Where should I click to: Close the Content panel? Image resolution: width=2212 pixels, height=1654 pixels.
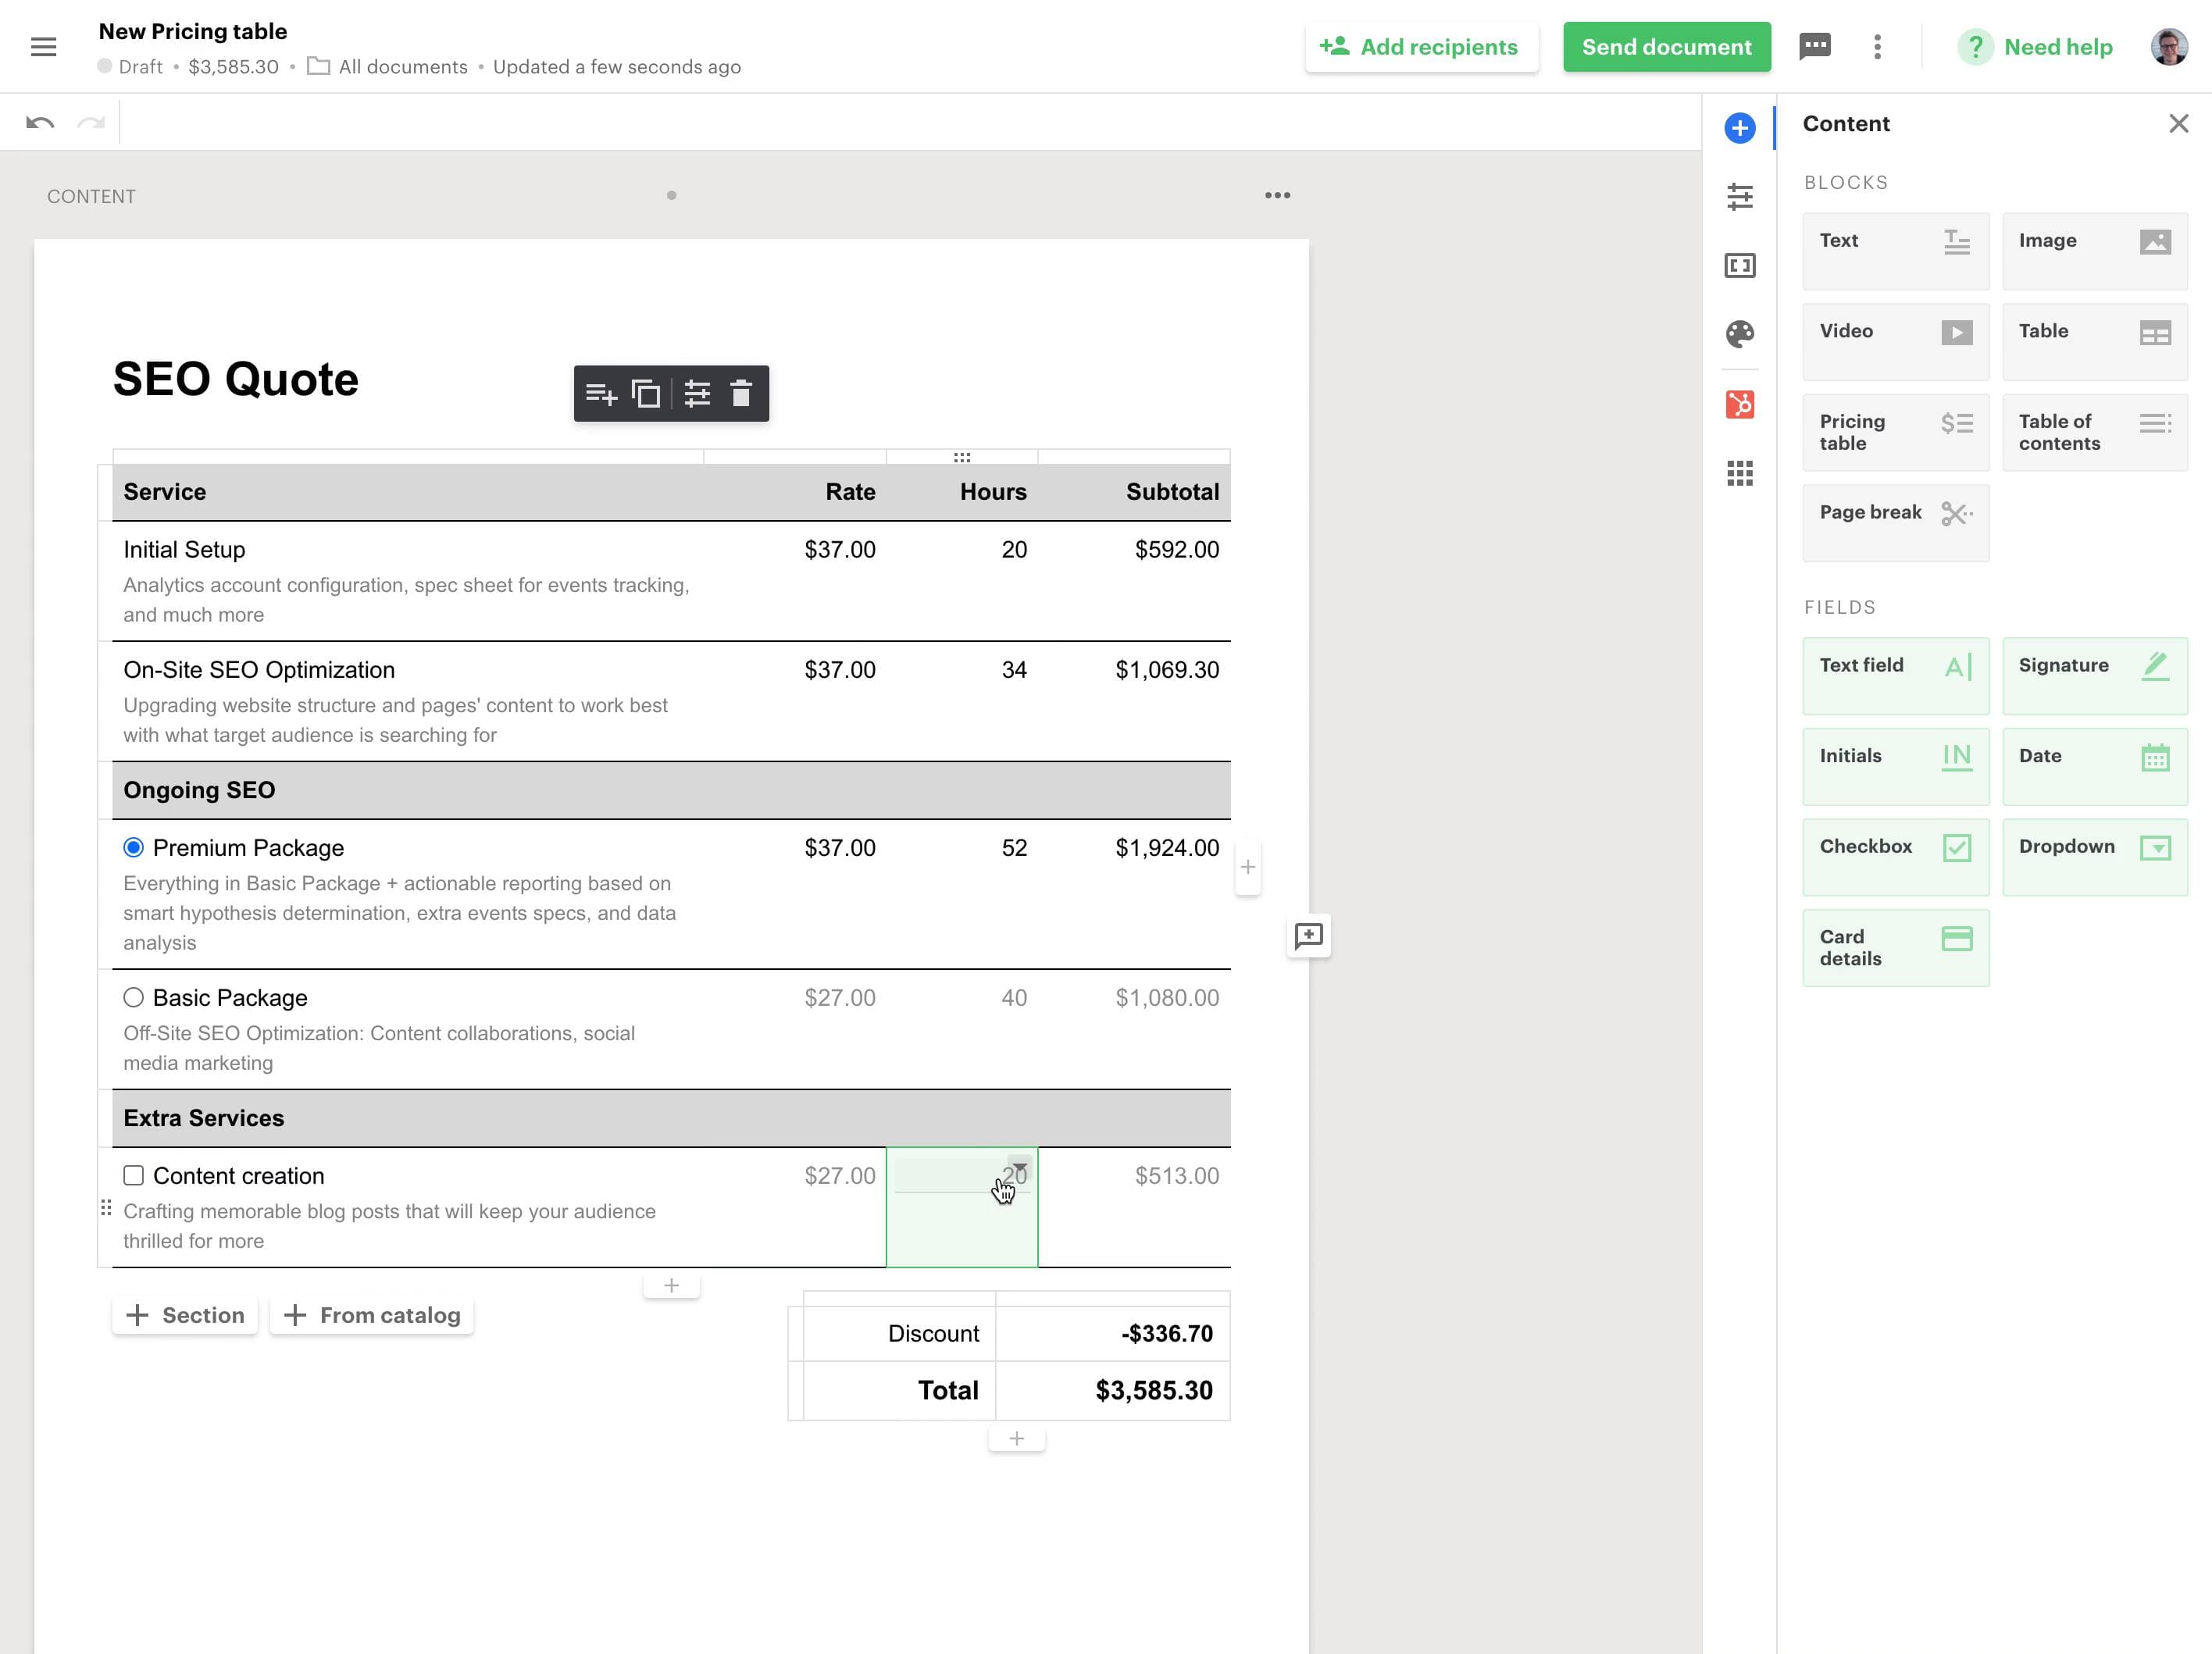2178,124
